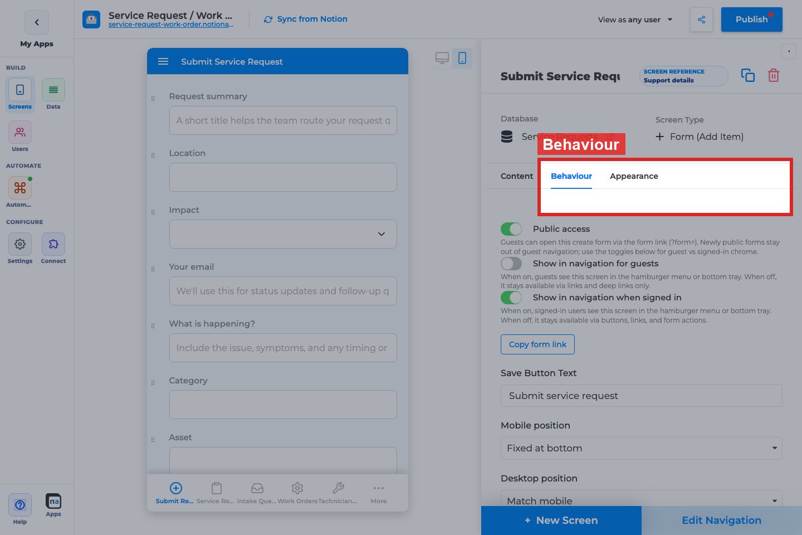The width and height of the screenshot is (802, 535).
Task: Switch to the Content tab
Action: click(517, 176)
